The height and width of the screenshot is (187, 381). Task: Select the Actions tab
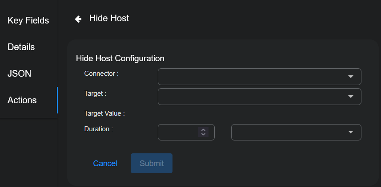(x=22, y=100)
